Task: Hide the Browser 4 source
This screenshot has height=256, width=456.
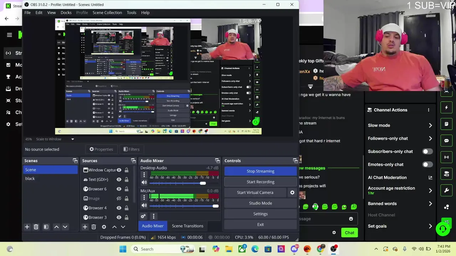Action: (119, 208)
